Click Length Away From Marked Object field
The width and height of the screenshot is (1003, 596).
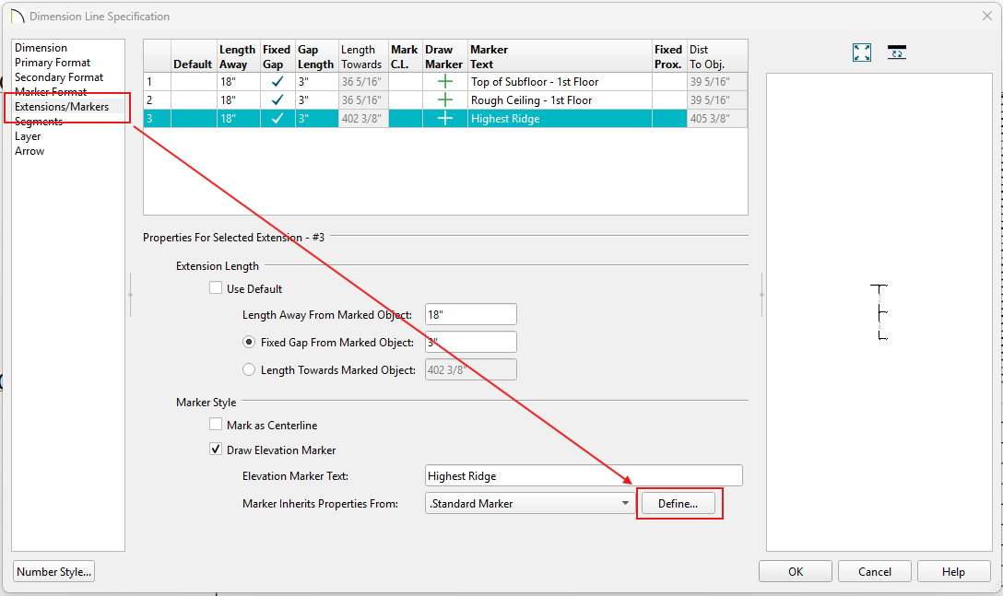click(x=471, y=315)
